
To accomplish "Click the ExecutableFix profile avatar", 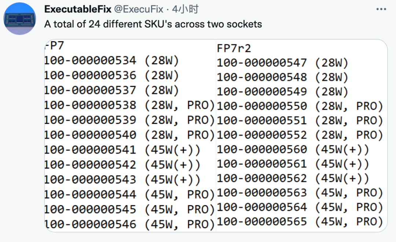I will 20,19.
